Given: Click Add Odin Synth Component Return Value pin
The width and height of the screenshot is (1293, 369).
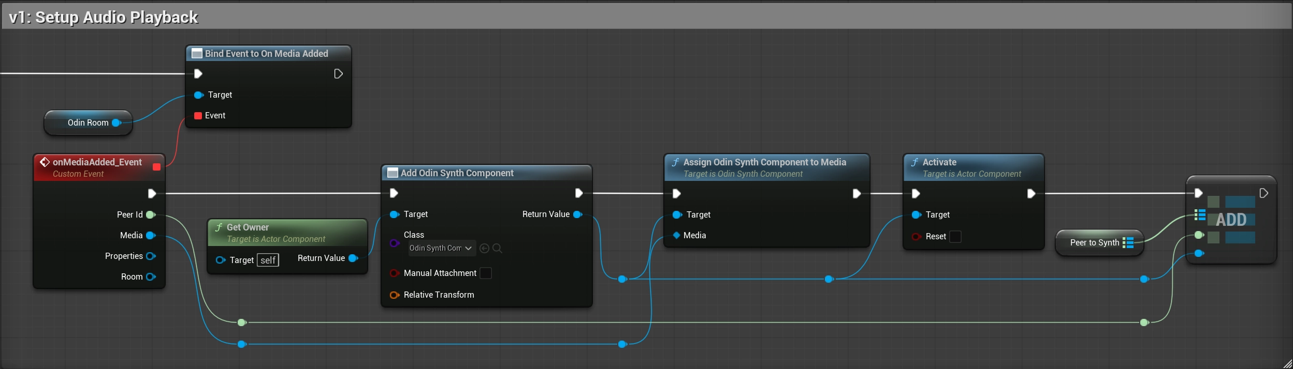Looking at the screenshot, I should (578, 214).
